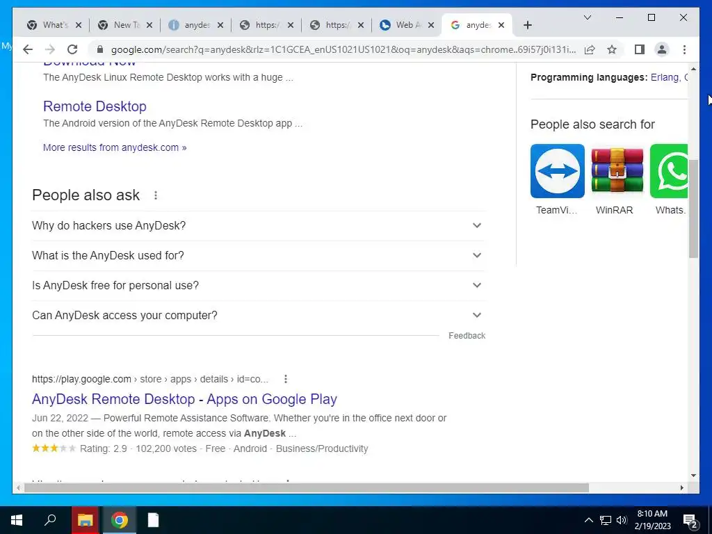
Task: Close the "New Ta" tab
Action: click(150, 25)
